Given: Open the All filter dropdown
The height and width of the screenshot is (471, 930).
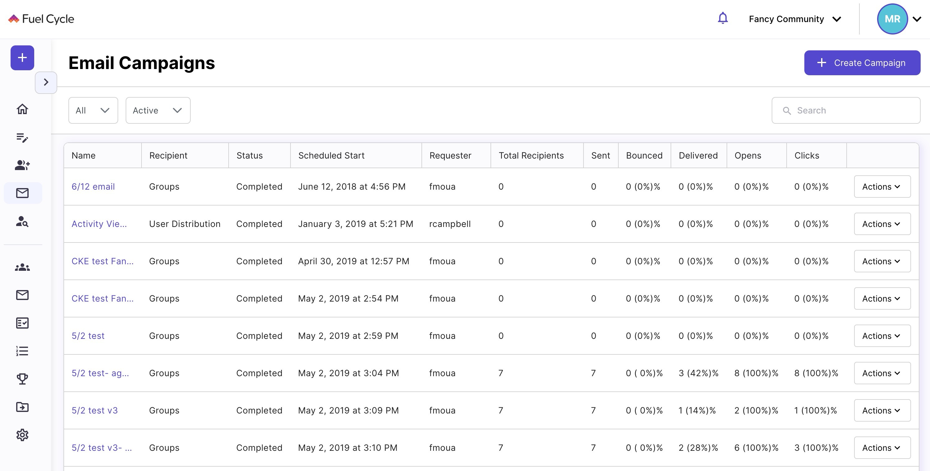Looking at the screenshot, I should tap(93, 110).
